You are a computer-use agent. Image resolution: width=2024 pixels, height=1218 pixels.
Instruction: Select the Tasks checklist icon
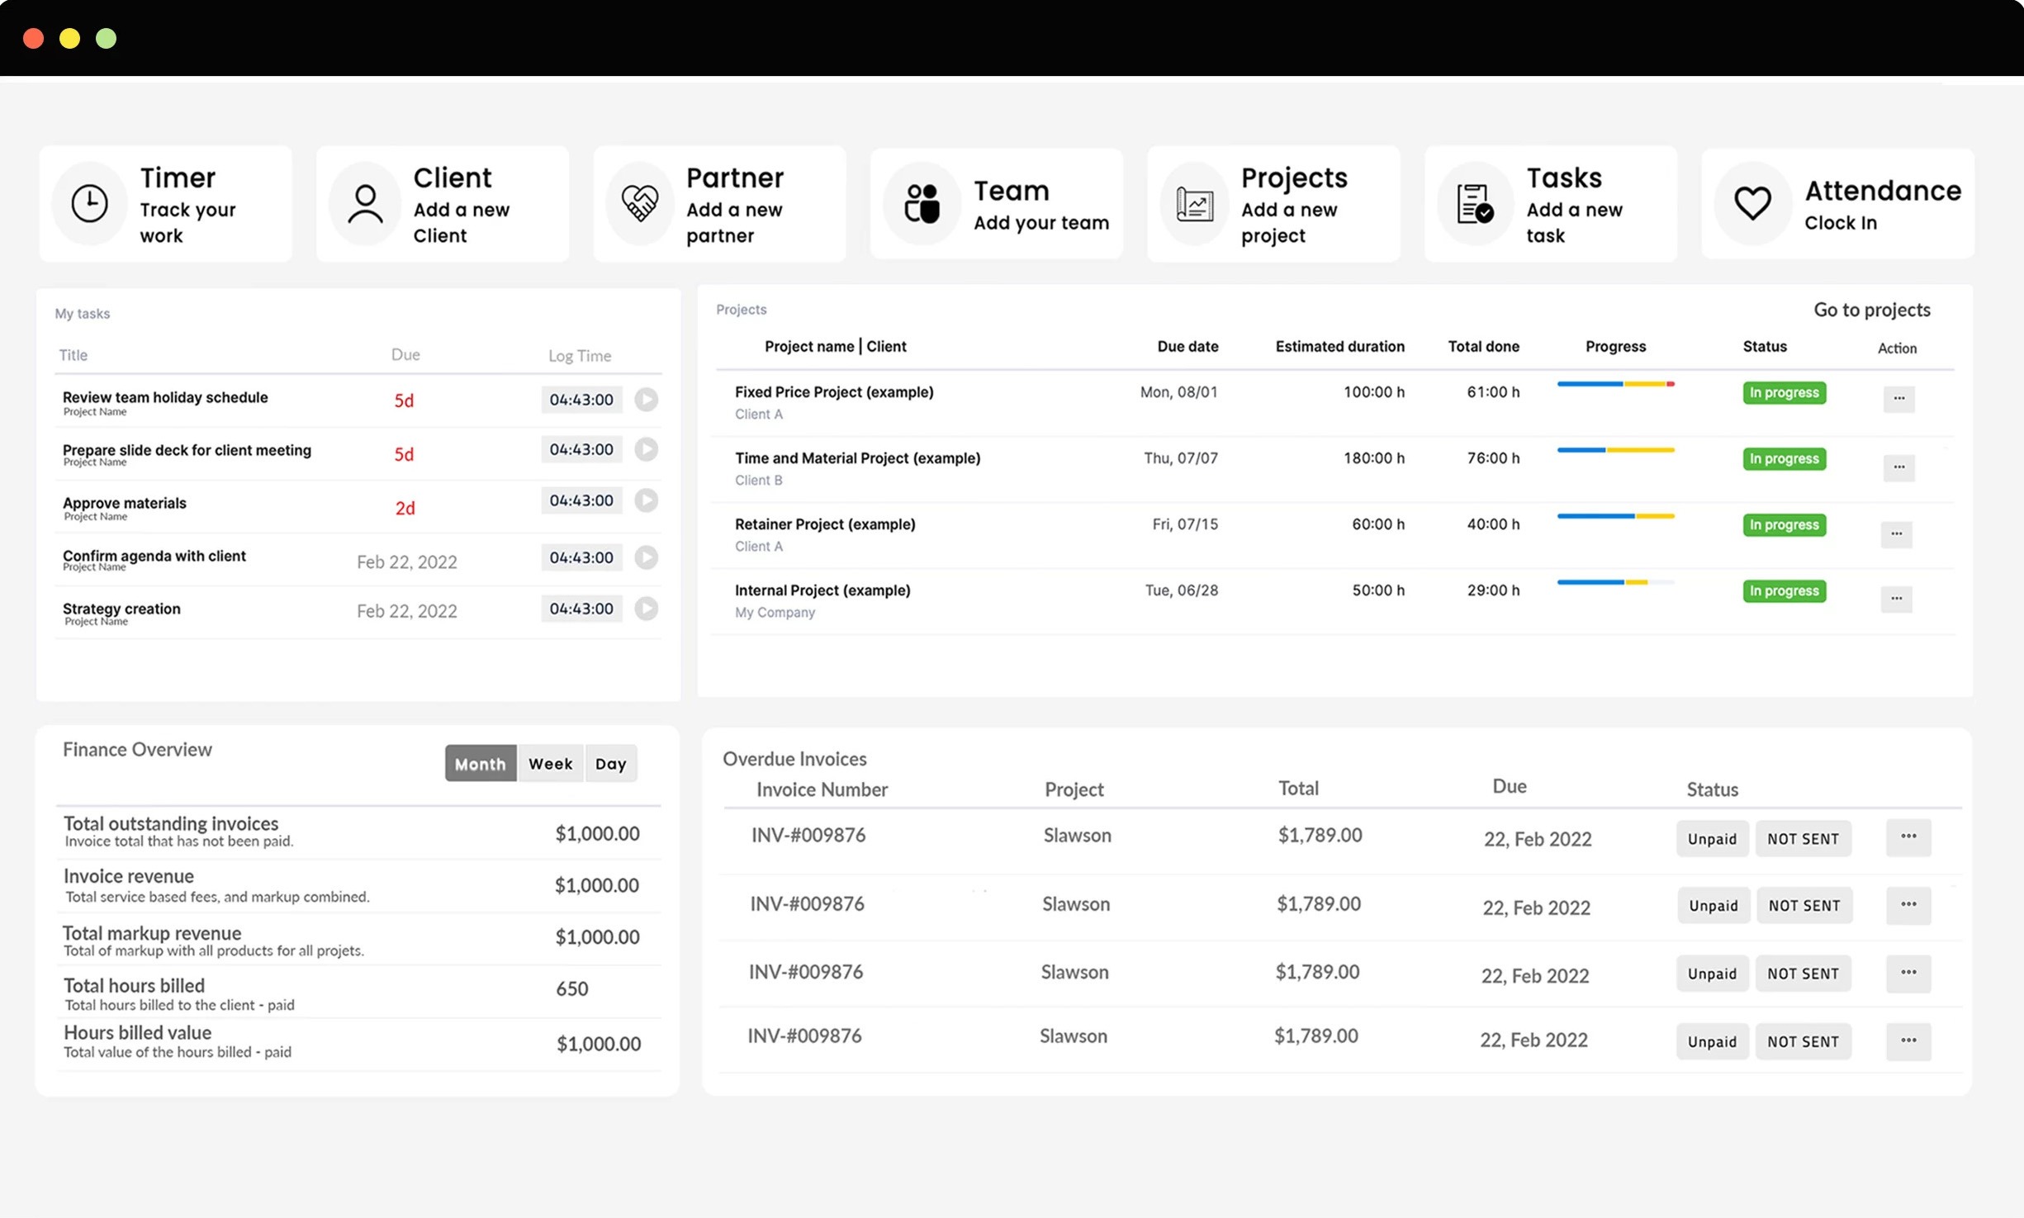click(x=1475, y=203)
